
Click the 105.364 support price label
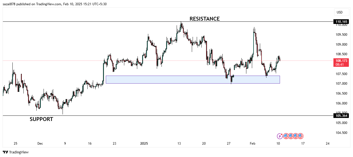(x=341, y=116)
